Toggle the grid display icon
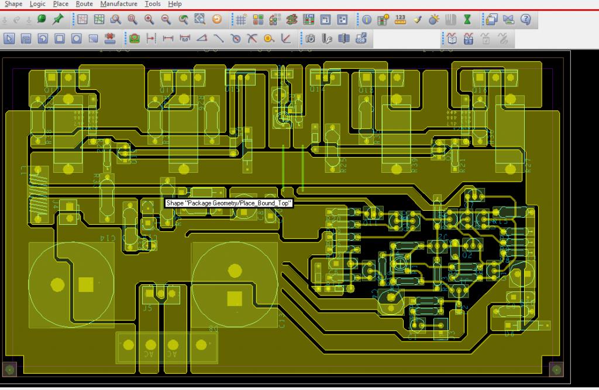The width and height of the screenshot is (599, 390). click(241, 19)
